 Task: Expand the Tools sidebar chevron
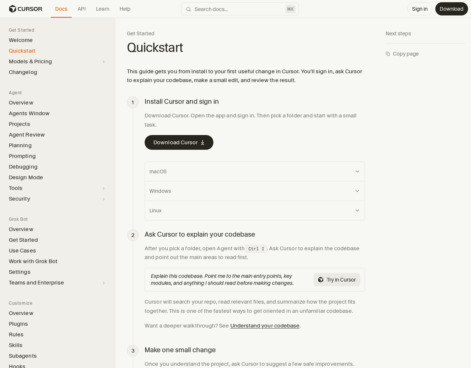point(104,188)
